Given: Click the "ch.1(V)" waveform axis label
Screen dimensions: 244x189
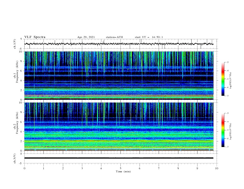Looking at the screenshot, I should pyautogui.click(x=15, y=44).
